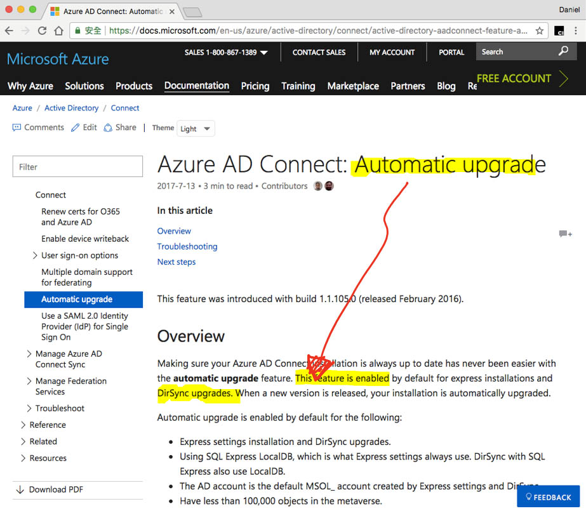586x511 pixels.
Task: Expand Manage Azure AD Connect Sync
Action: pos(29,354)
